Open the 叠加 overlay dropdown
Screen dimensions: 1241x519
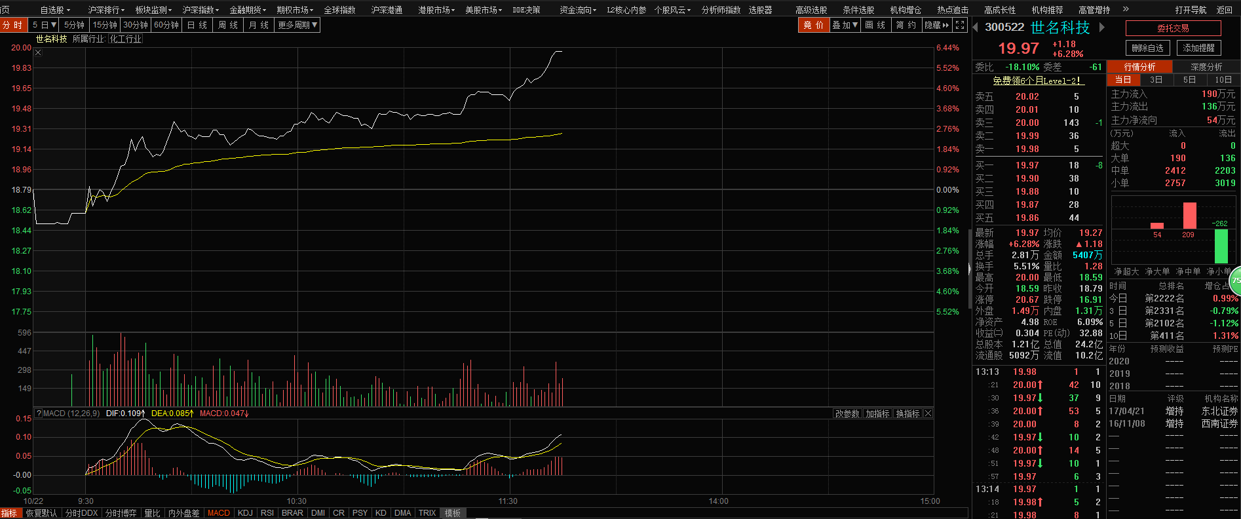click(x=845, y=25)
